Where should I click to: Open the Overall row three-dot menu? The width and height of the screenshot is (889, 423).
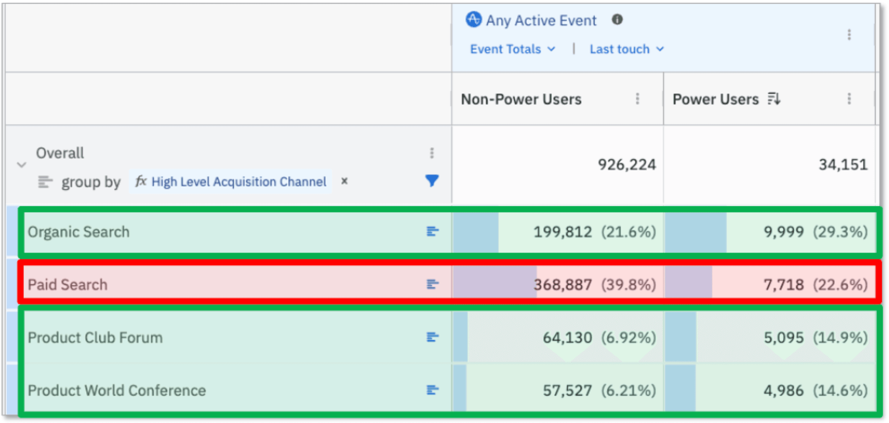431,153
